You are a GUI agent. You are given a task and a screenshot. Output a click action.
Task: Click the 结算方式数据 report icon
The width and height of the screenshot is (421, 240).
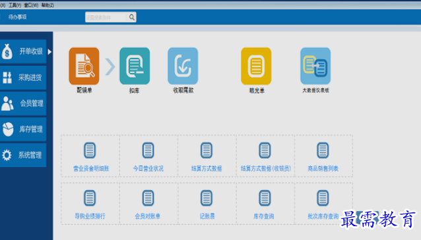[206, 151]
